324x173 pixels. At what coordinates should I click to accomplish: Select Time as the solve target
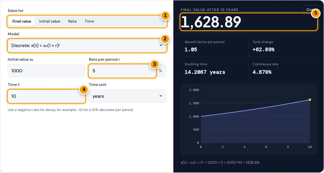click(x=89, y=21)
